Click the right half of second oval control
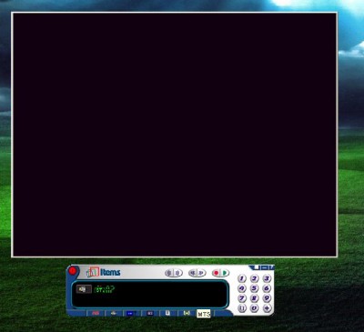This screenshot has height=332, width=364. point(202,273)
